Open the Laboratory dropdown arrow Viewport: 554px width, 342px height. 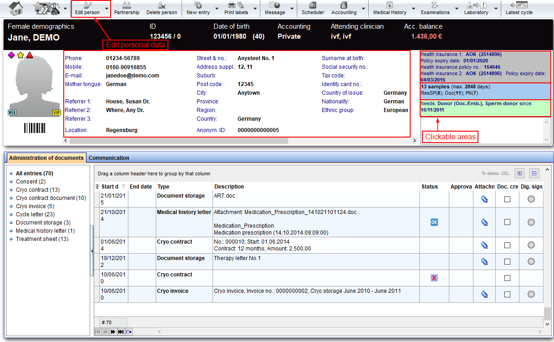click(x=495, y=9)
